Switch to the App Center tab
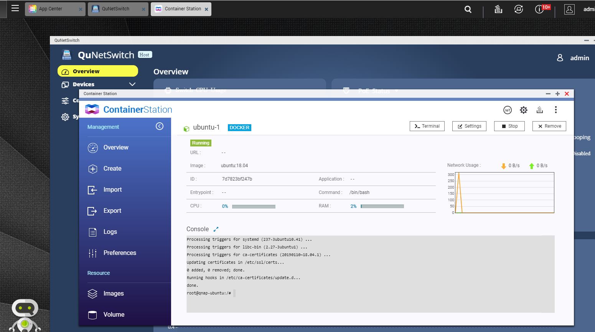 51,9
